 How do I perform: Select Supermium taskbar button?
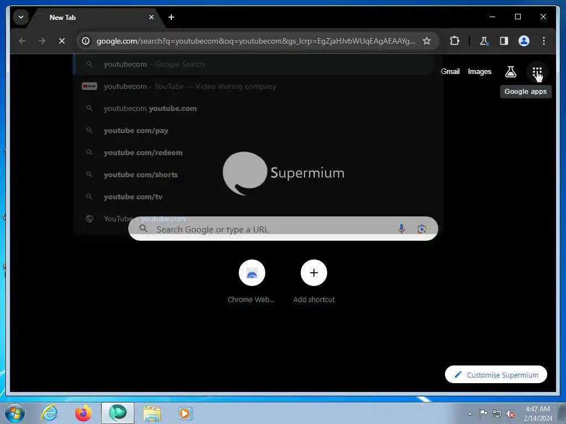coord(117,413)
